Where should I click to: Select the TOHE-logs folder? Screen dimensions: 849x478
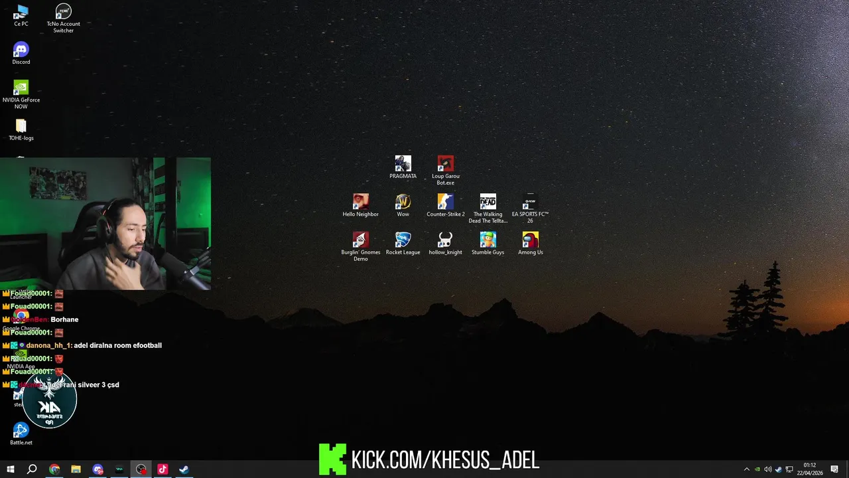click(21, 130)
